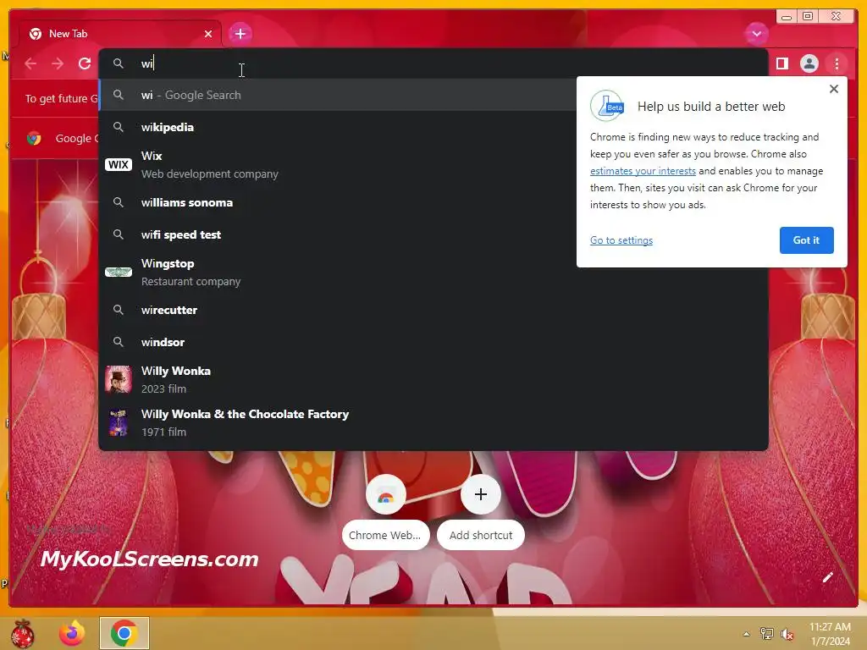Viewport: 867px width, 650px height.
Task: Click the Christmas ornament start button
Action: pos(23,633)
